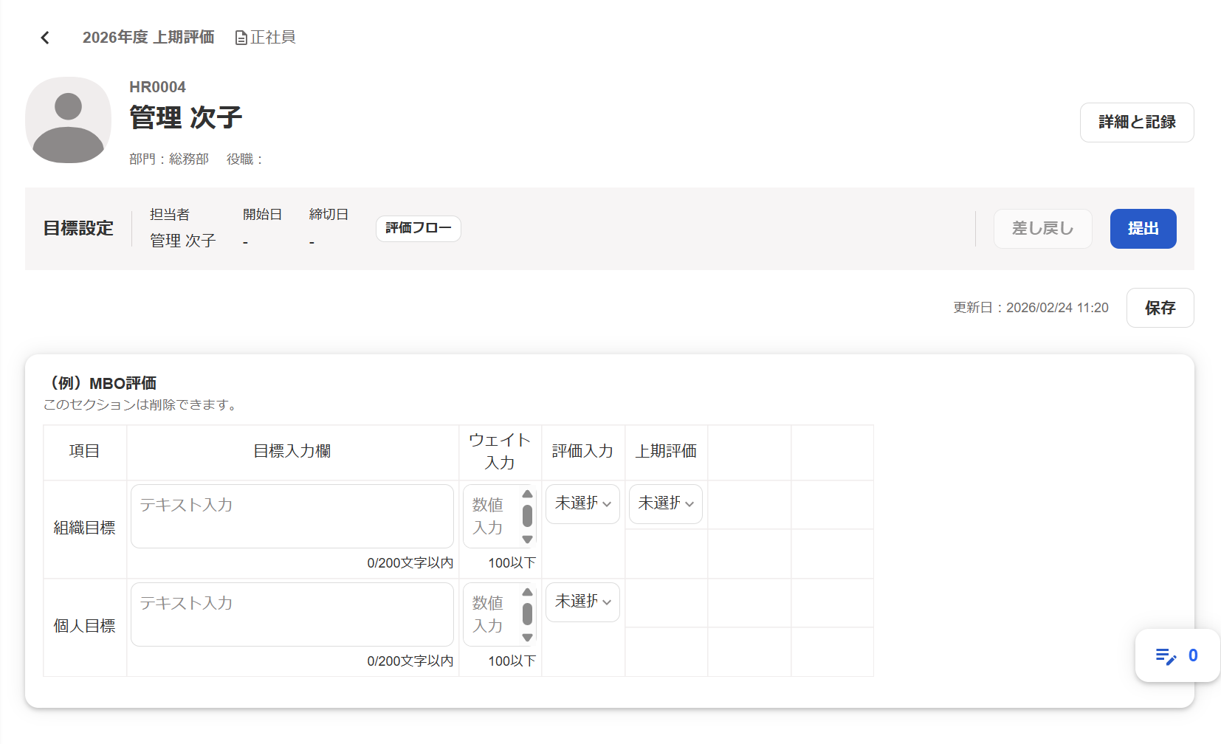Increase 組織目標 weight with up arrow
Image resolution: width=1221 pixels, height=744 pixels.
527,494
